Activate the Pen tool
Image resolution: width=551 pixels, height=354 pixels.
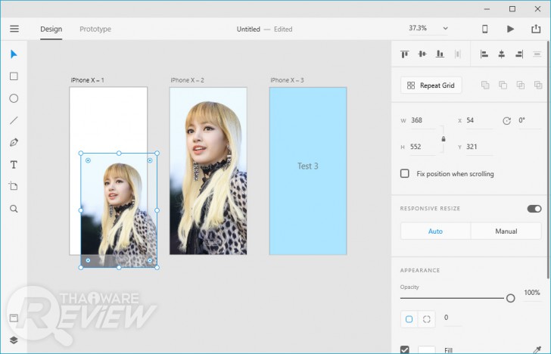(x=14, y=142)
